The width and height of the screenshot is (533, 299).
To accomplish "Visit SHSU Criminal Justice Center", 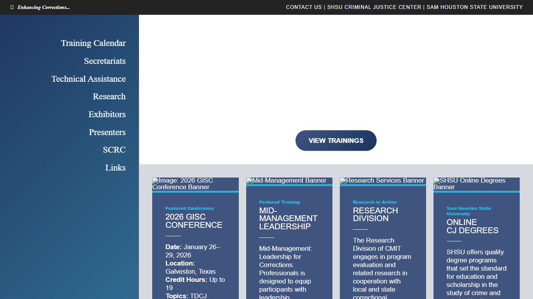I will click(x=374, y=7).
